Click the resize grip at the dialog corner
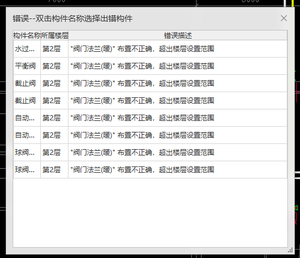The image size is (300, 258). [290, 250]
